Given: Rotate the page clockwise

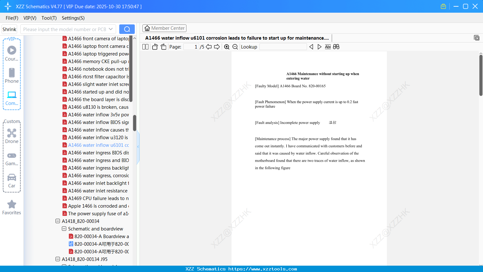Looking at the screenshot, I should [163, 47].
